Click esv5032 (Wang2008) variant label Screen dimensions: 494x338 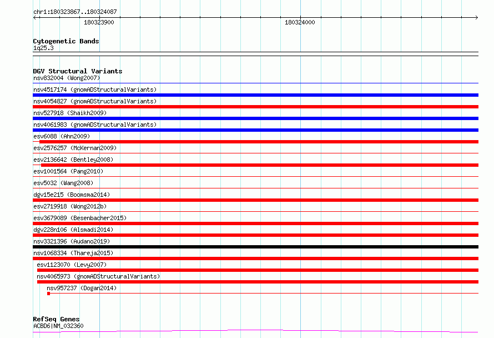pos(63,183)
